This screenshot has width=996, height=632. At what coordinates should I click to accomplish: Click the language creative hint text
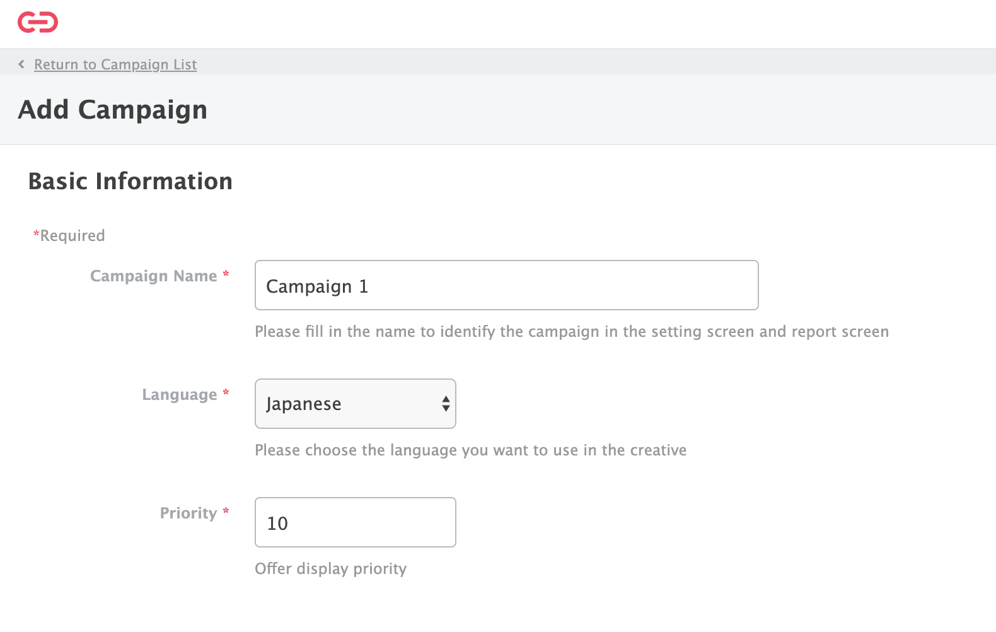(470, 450)
